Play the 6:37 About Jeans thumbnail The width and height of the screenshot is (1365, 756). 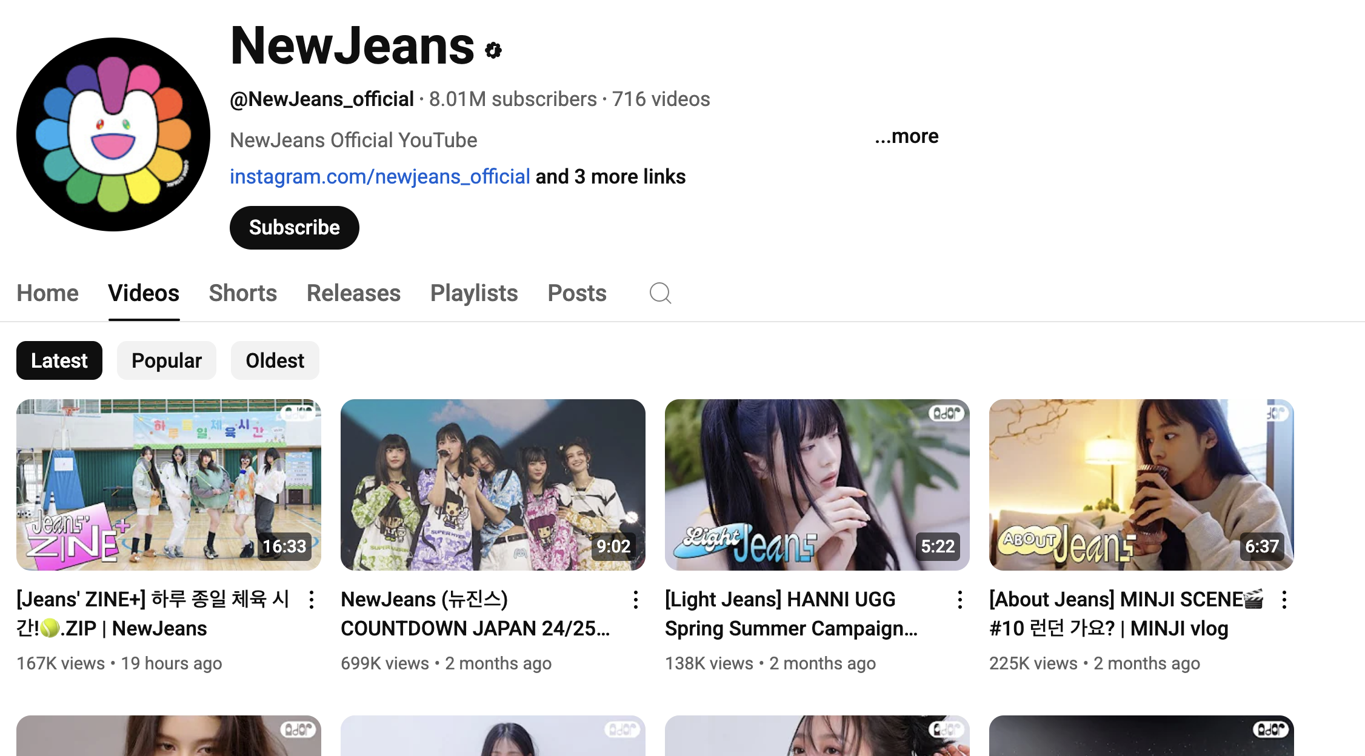click(1141, 485)
